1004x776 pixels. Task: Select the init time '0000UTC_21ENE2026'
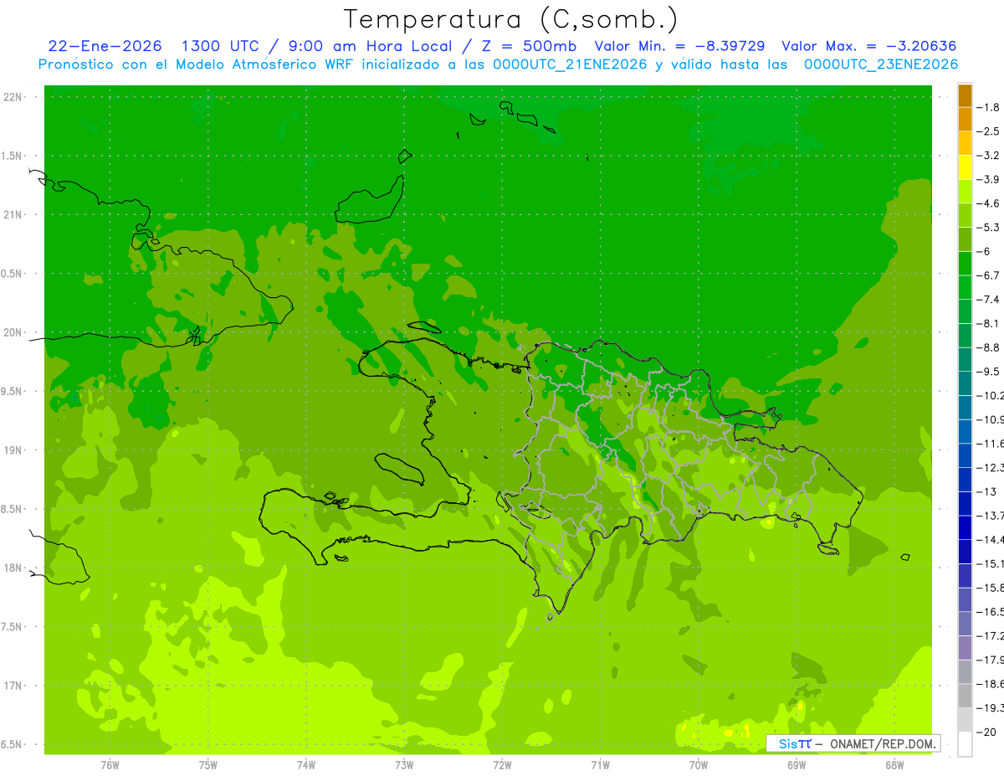click(x=571, y=64)
